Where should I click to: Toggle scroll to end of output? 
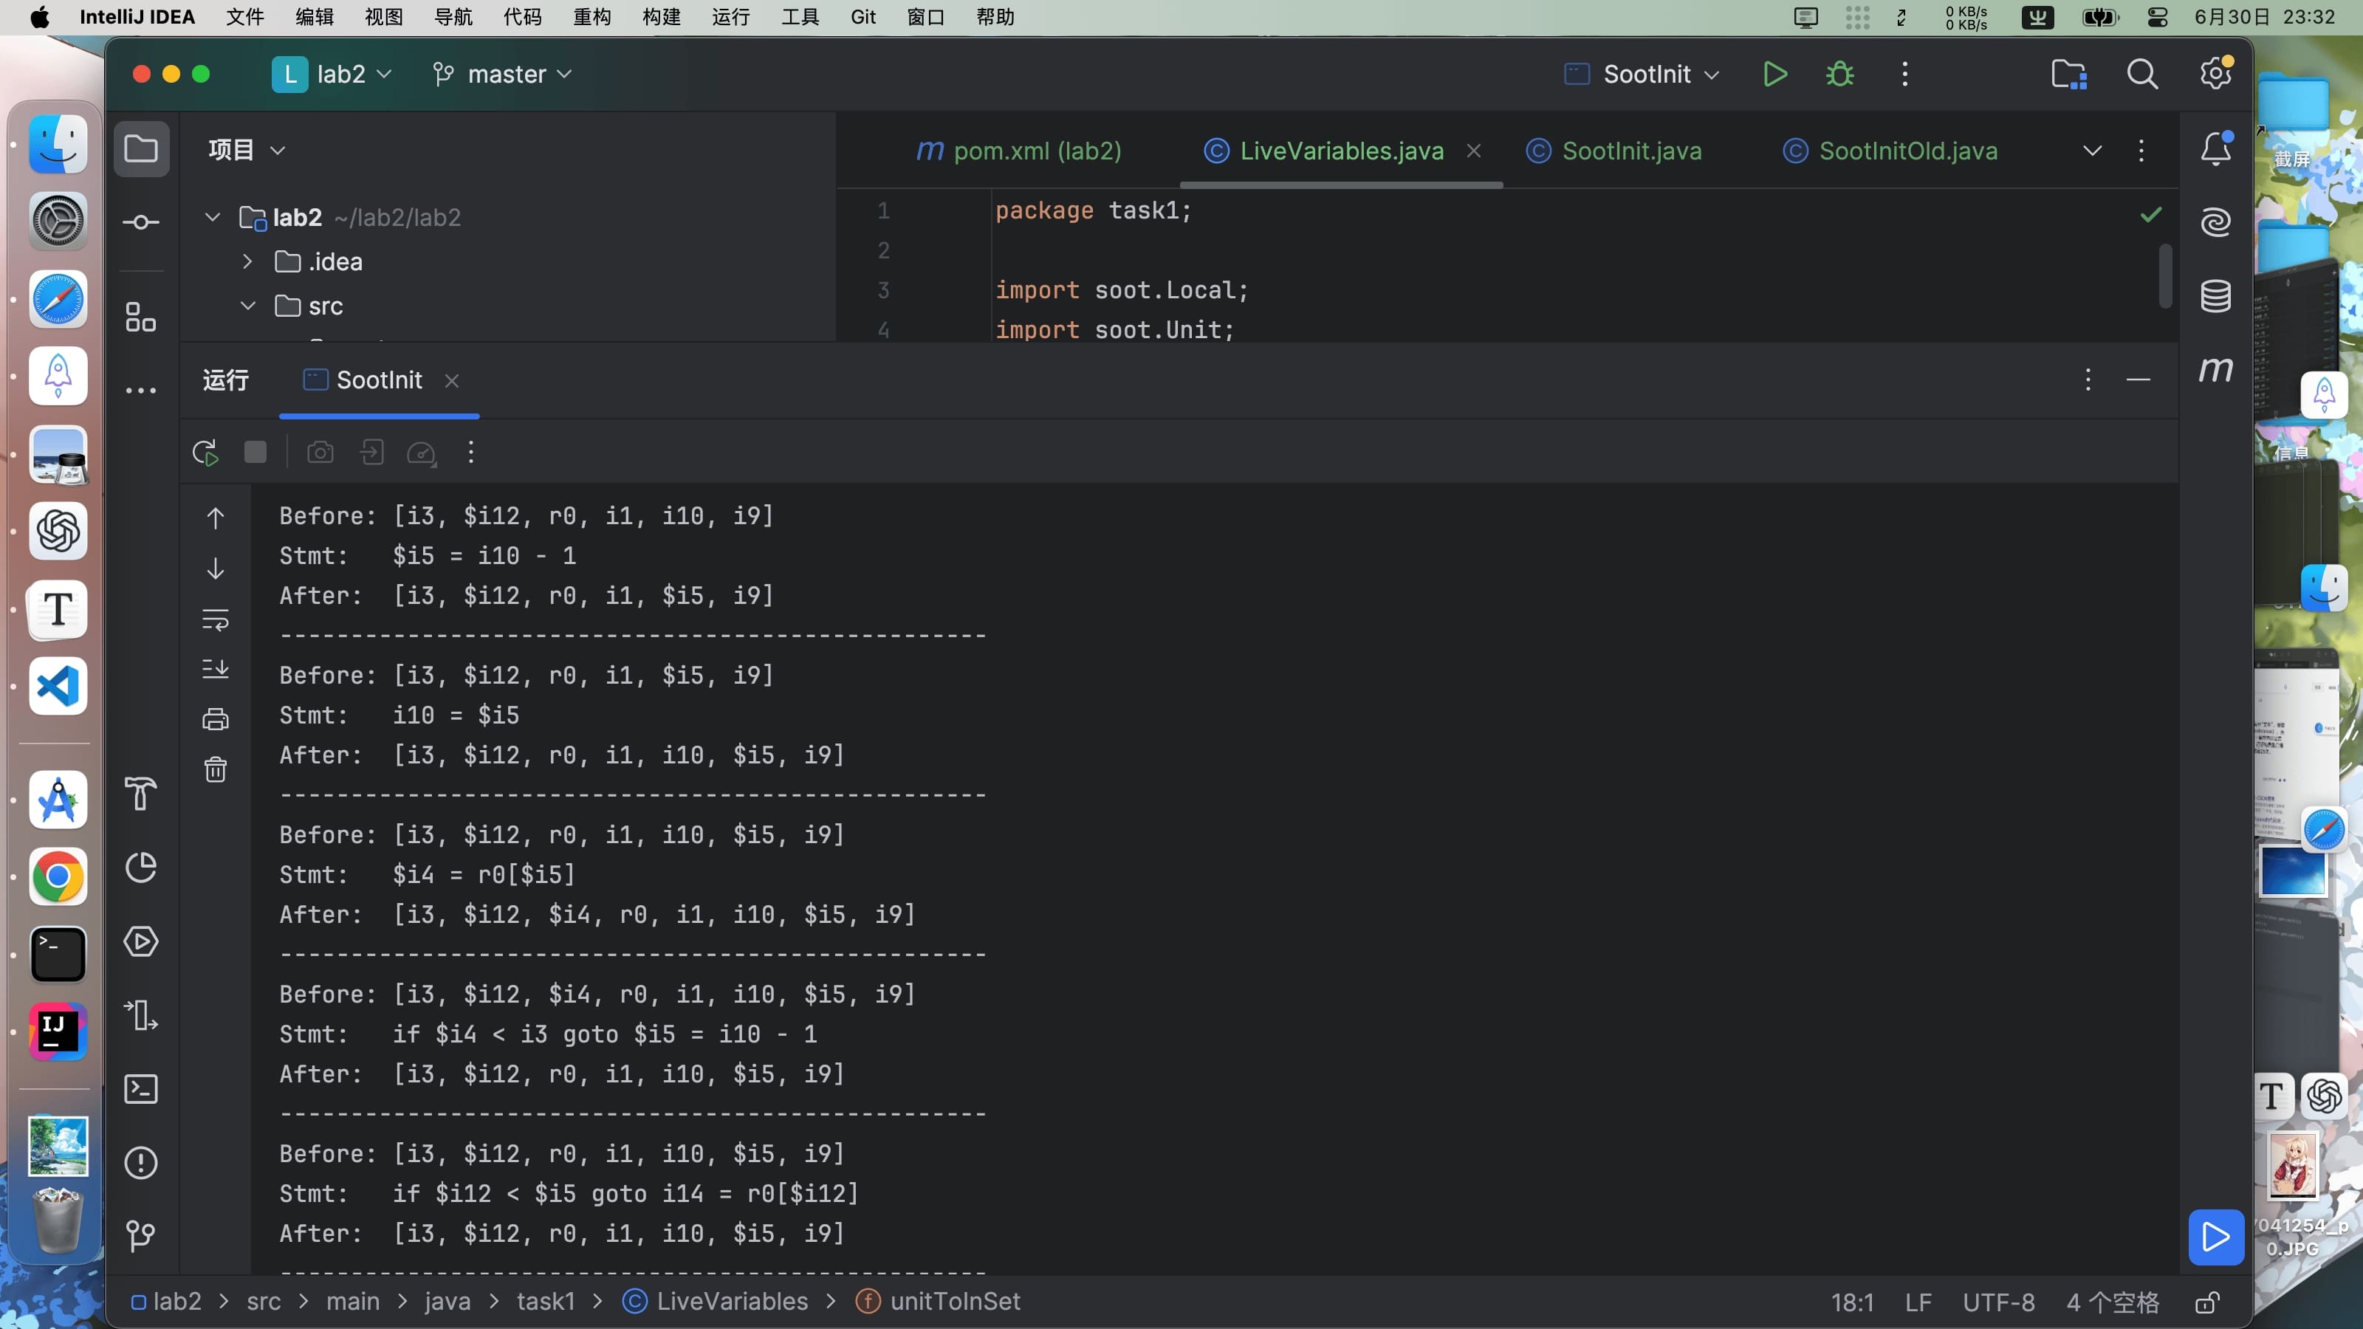[216, 670]
